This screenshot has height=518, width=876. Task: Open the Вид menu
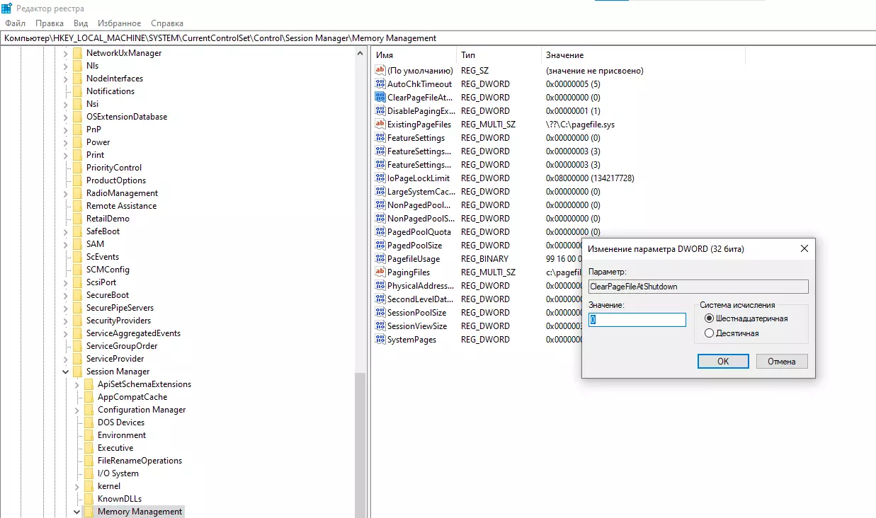coord(81,23)
